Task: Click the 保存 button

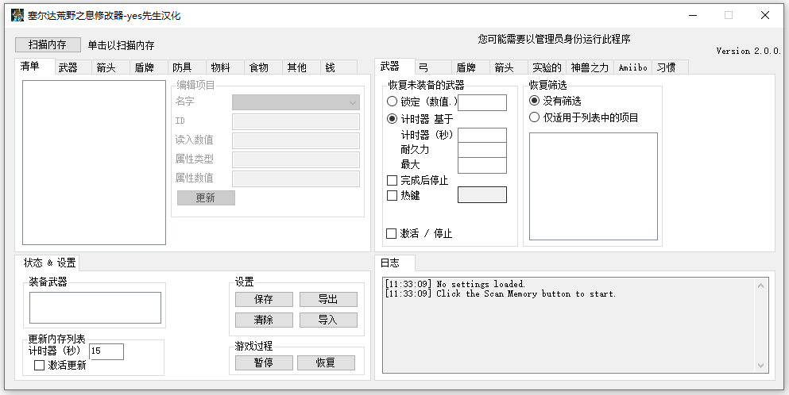Action: (x=264, y=300)
